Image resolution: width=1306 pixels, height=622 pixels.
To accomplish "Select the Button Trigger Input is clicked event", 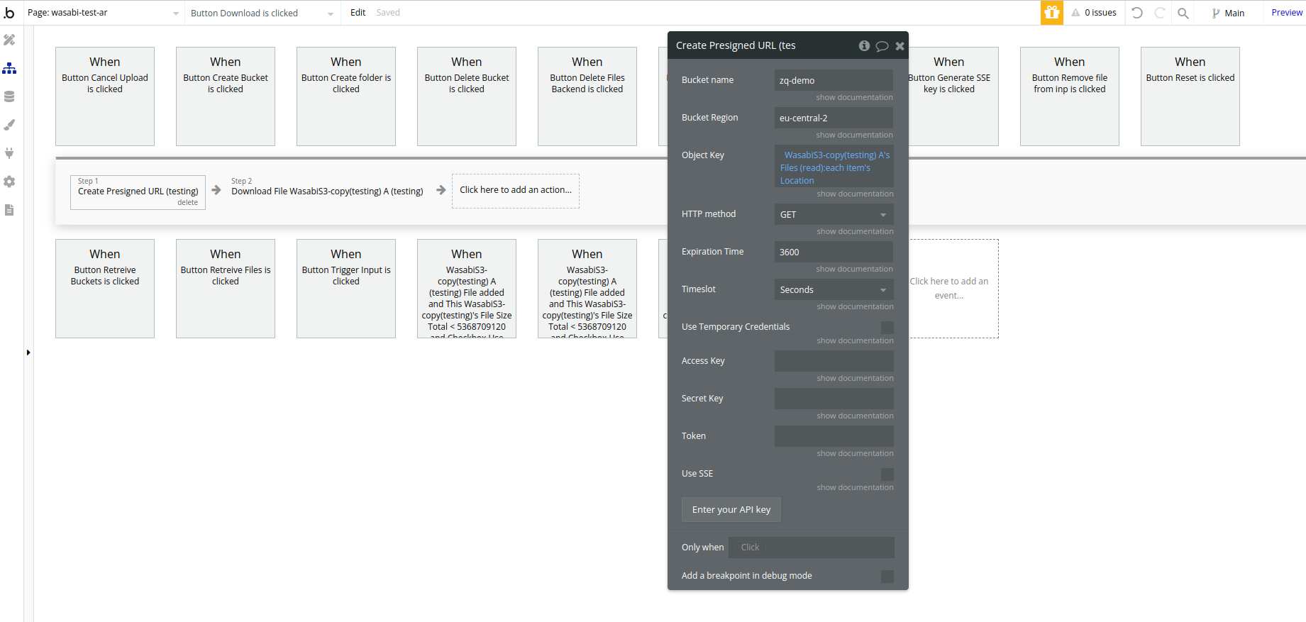I will click(346, 289).
